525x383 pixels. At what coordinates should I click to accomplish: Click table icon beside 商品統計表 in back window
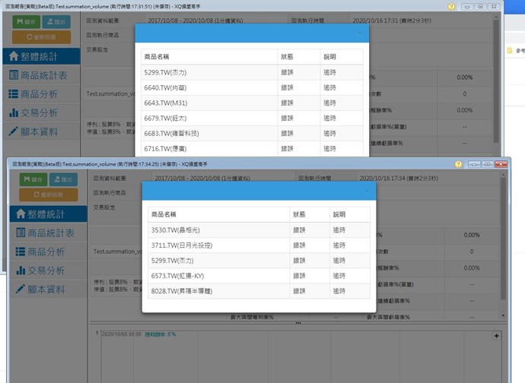[x=14, y=75]
